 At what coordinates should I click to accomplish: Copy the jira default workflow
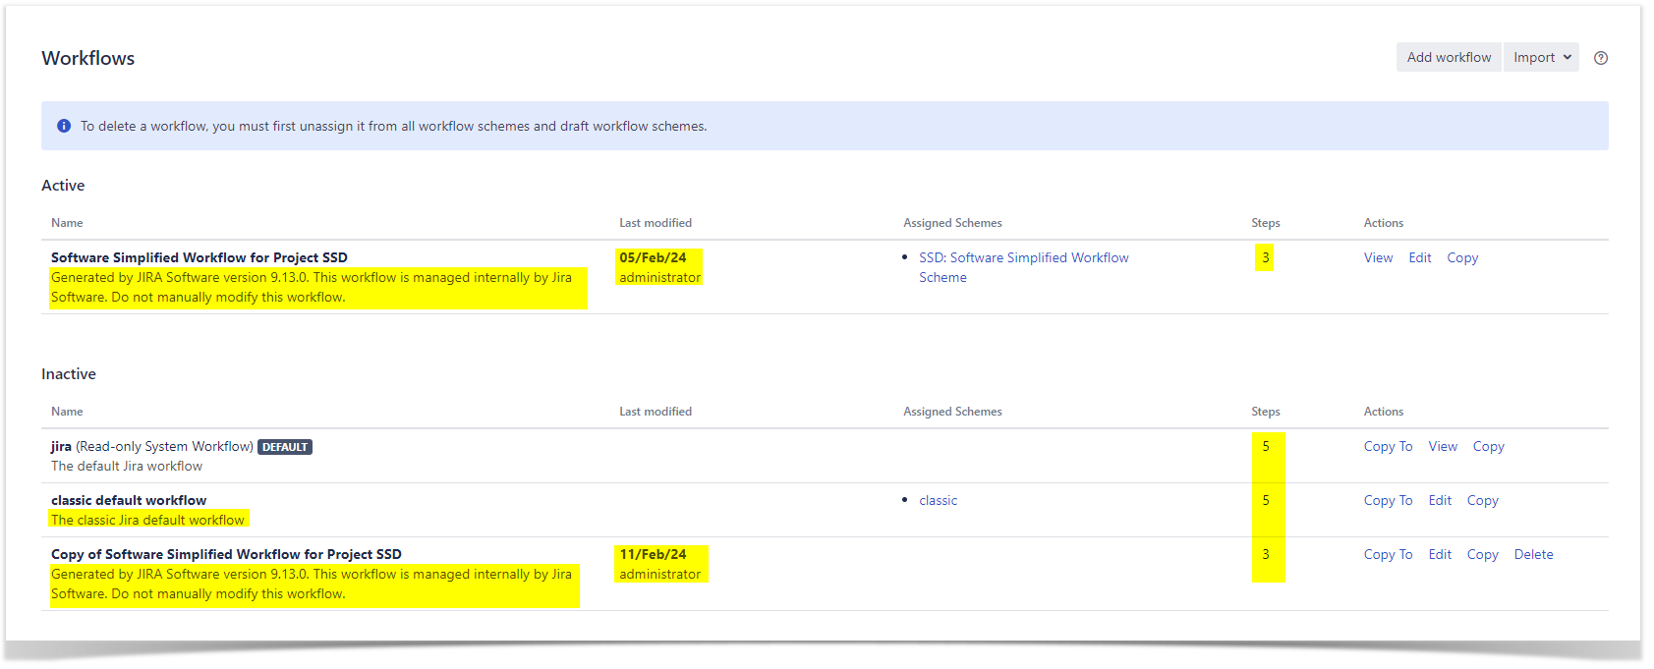click(1488, 447)
